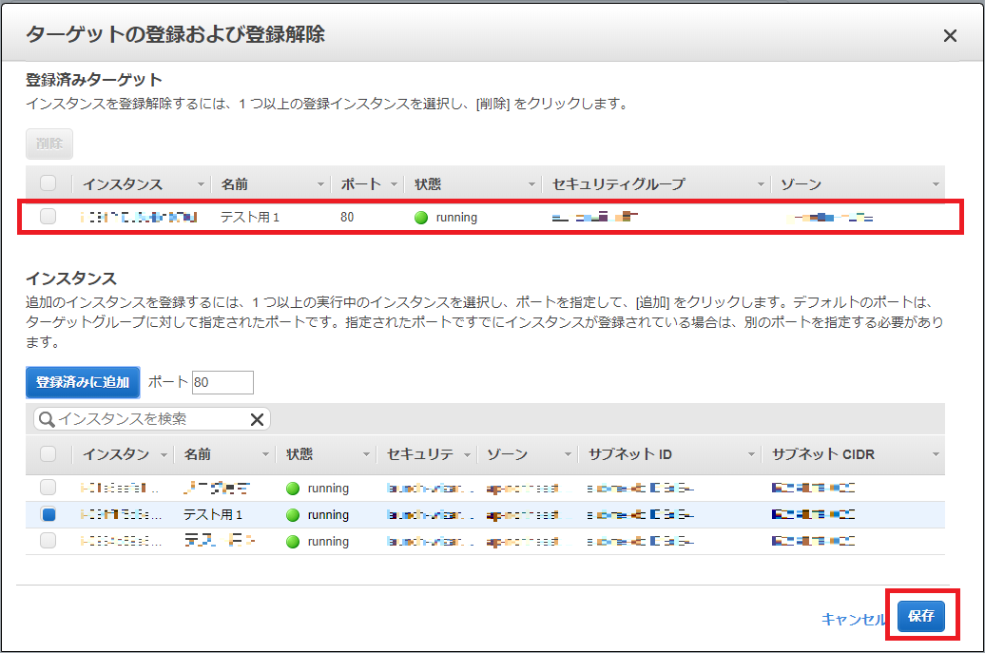Click the キャンセル link

(x=853, y=619)
